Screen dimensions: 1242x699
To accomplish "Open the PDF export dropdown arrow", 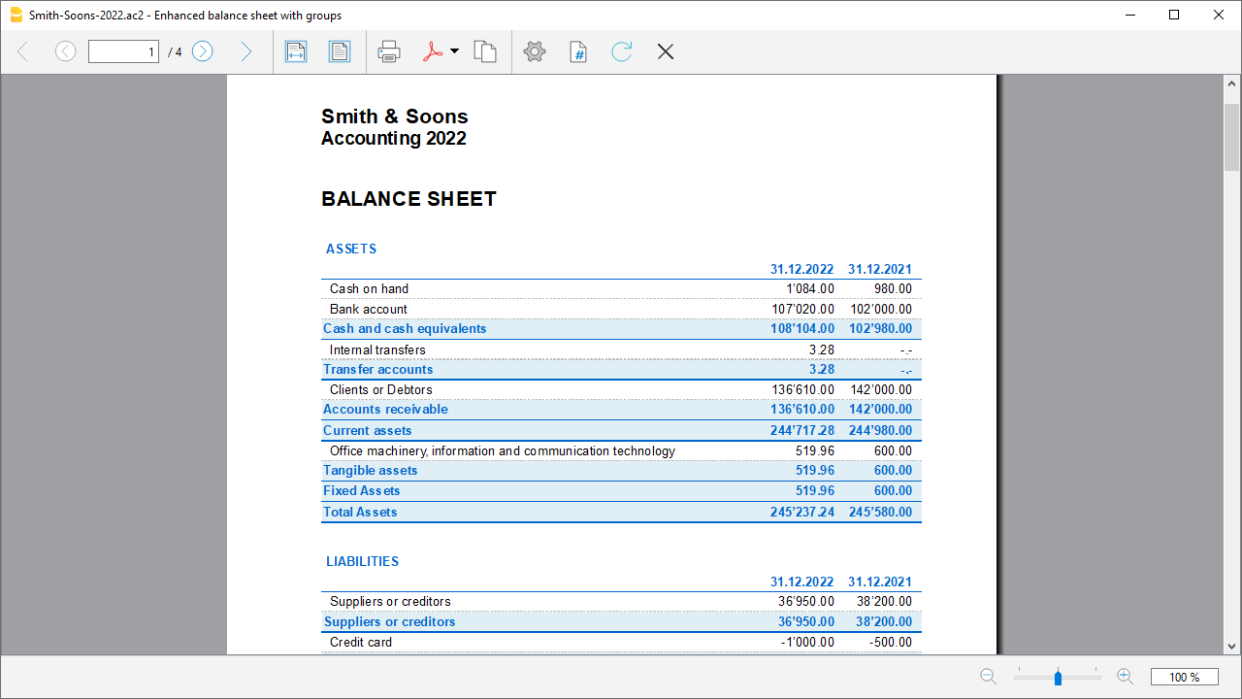I will click(454, 51).
